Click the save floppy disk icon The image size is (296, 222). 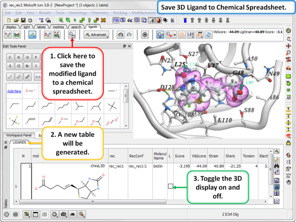23,21
